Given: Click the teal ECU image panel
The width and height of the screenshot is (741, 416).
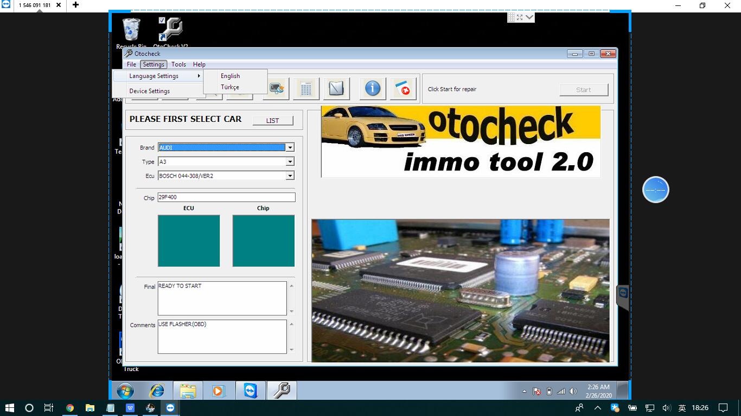Looking at the screenshot, I should [189, 240].
